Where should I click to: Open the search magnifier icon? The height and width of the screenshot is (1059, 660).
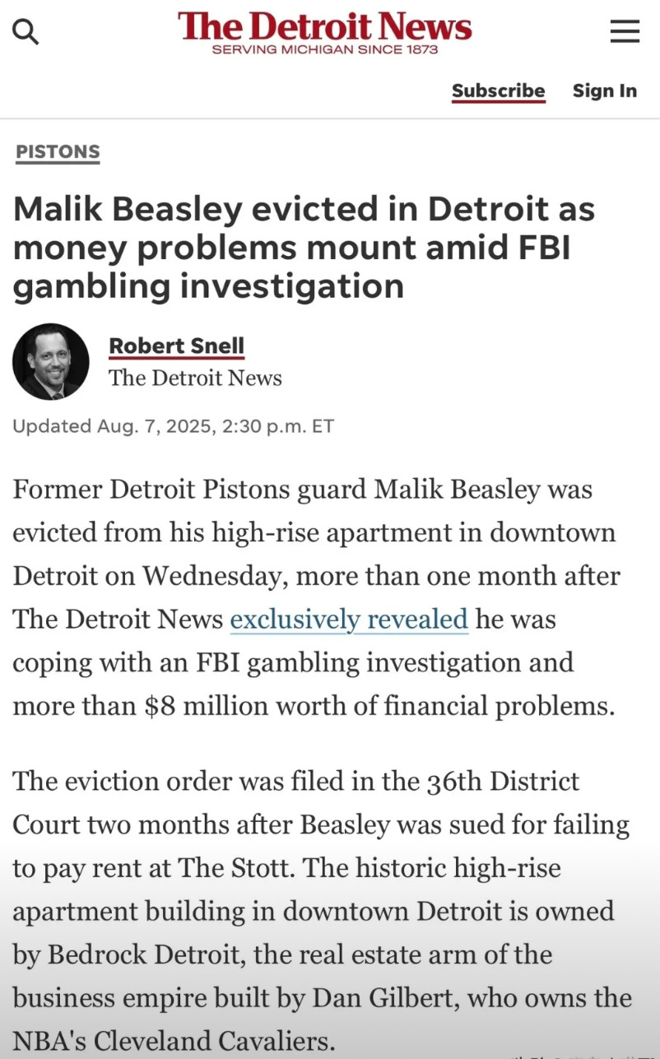[26, 32]
